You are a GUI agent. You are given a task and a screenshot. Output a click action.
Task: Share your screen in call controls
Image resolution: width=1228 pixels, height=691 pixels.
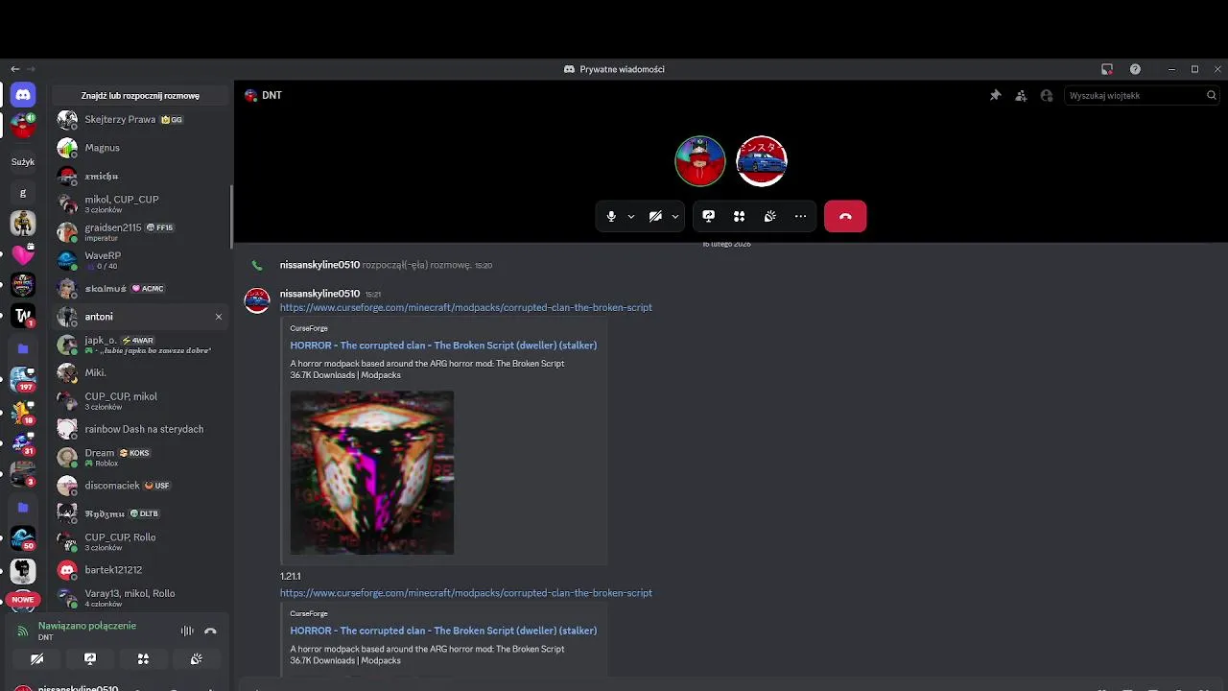coord(708,217)
